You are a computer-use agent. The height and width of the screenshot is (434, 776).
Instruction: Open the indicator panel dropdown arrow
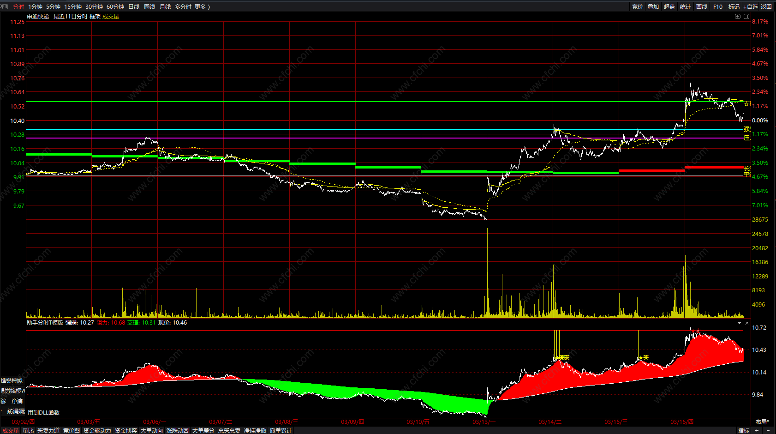[x=740, y=323]
